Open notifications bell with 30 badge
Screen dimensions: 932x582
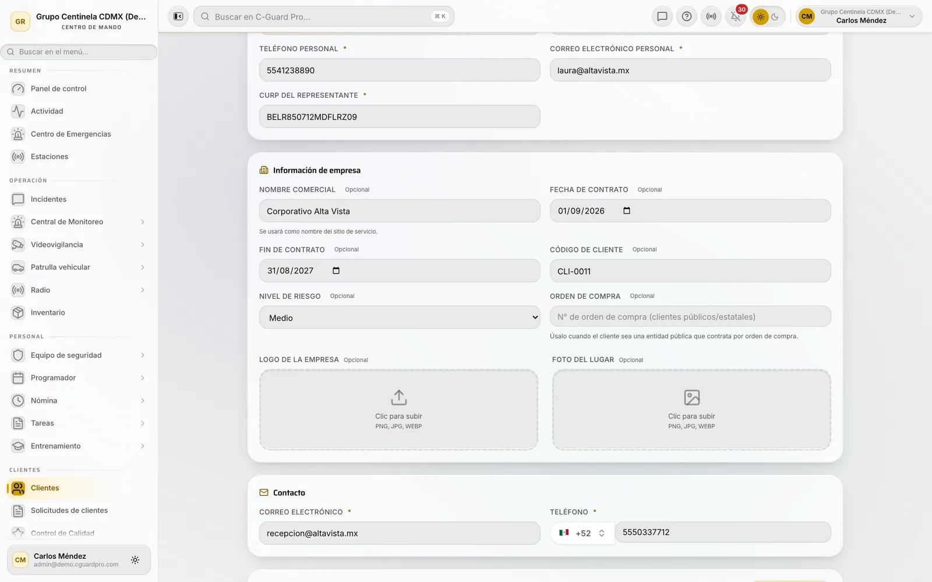coord(736,16)
